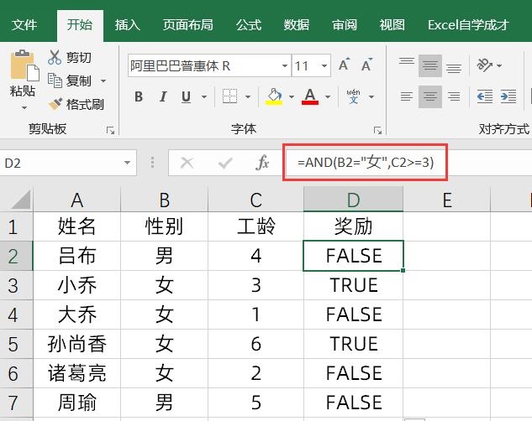Select Align Right icon

click(454, 96)
